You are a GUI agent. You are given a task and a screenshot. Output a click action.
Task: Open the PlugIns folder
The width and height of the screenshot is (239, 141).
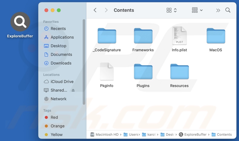click(x=143, y=72)
